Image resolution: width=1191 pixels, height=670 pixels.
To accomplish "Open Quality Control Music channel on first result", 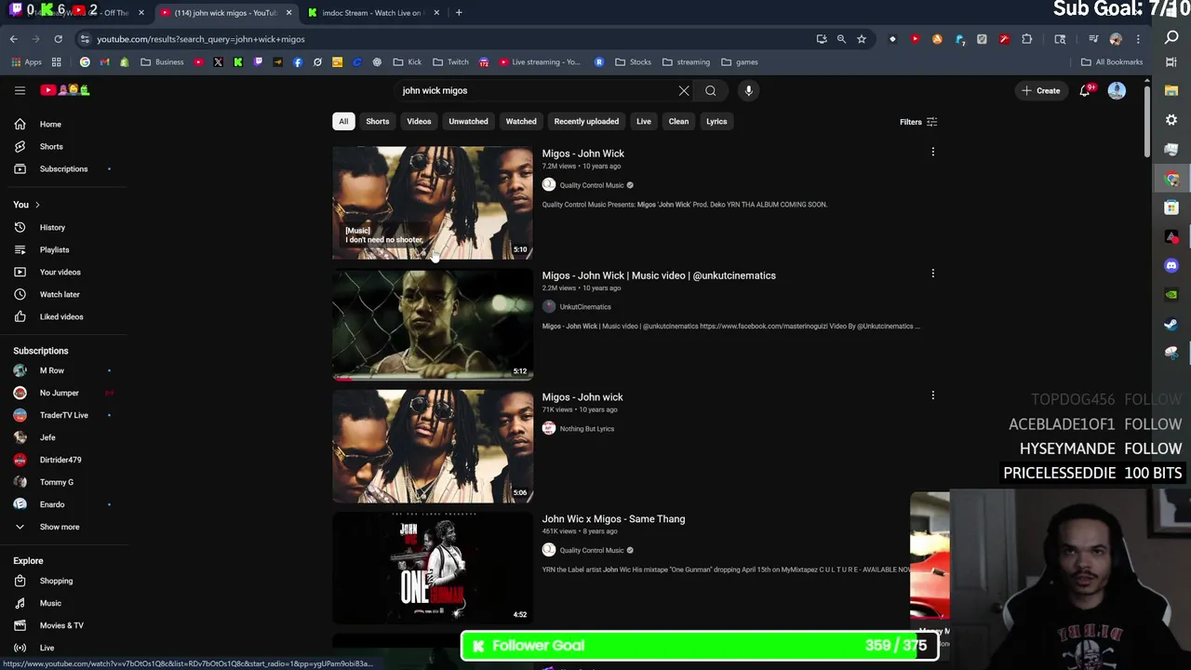I will [592, 185].
